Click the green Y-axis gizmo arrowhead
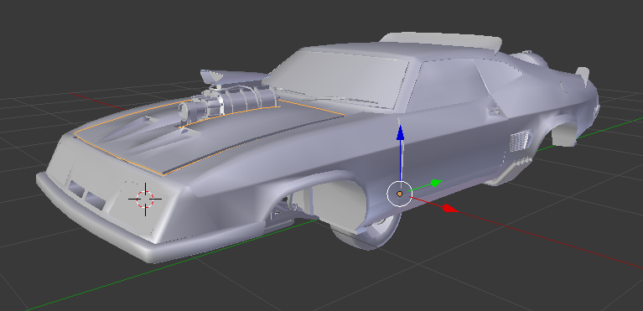This screenshot has width=643, height=311. click(x=436, y=183)
